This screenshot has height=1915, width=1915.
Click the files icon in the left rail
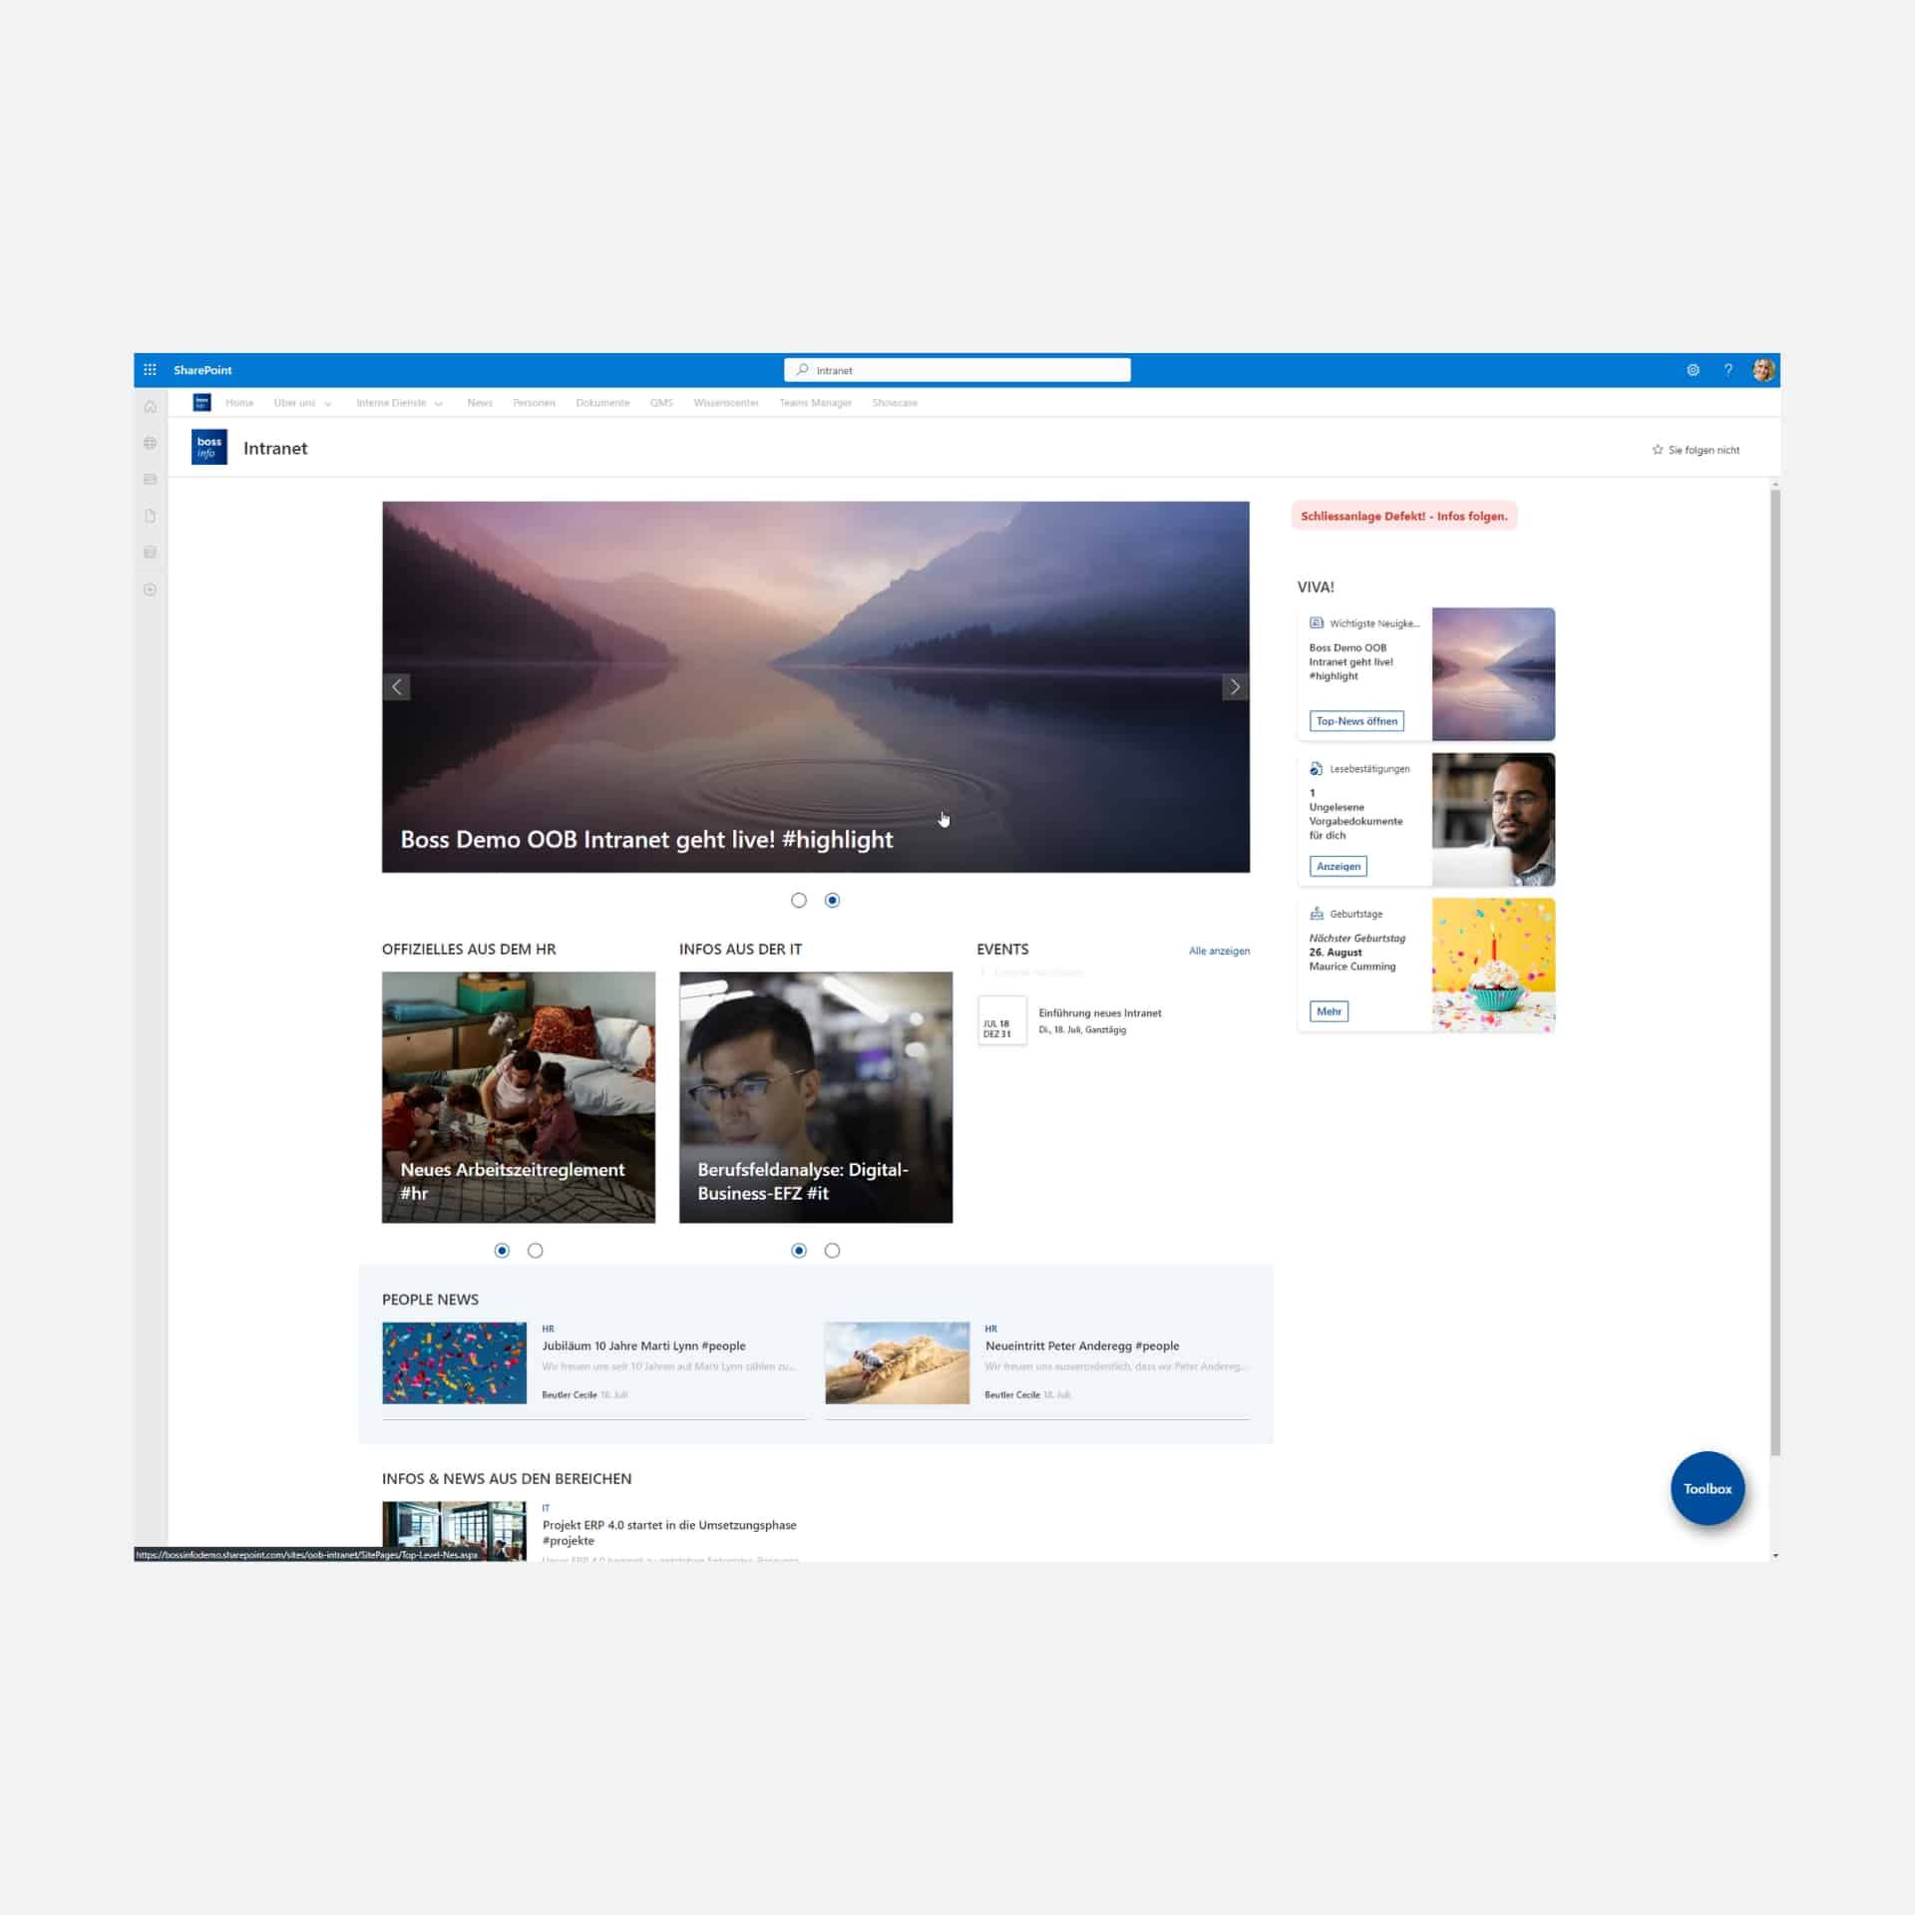click(x=151, y=516)
